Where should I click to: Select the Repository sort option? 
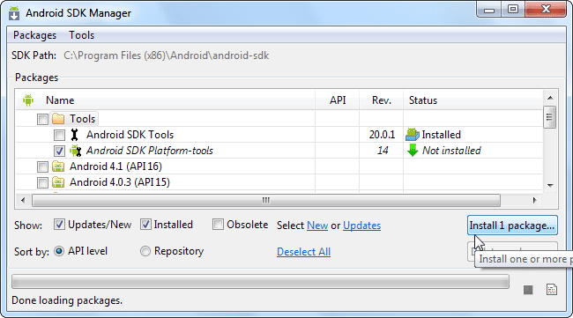pos(145,251)
